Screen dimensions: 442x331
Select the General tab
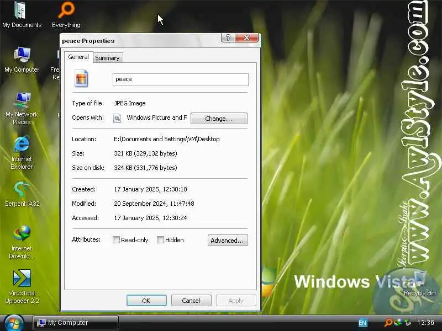(x=78, y=57)
